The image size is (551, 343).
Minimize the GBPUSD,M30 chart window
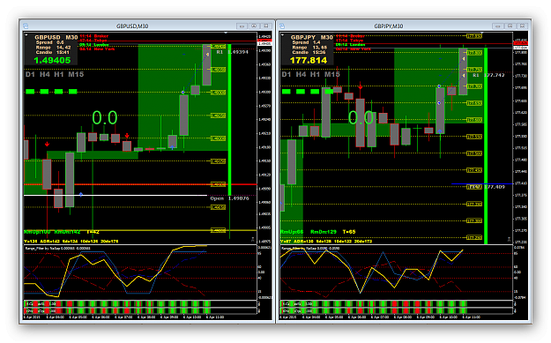pos(242,26)
